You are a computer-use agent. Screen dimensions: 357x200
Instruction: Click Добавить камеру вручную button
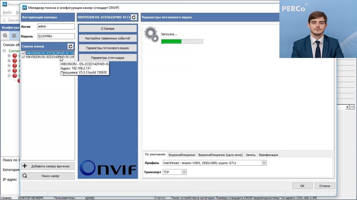(x=48, y=166)
